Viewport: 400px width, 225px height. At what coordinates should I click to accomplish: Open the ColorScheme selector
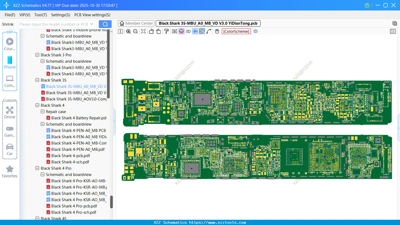pyautogui.click(x=236, y=31)
